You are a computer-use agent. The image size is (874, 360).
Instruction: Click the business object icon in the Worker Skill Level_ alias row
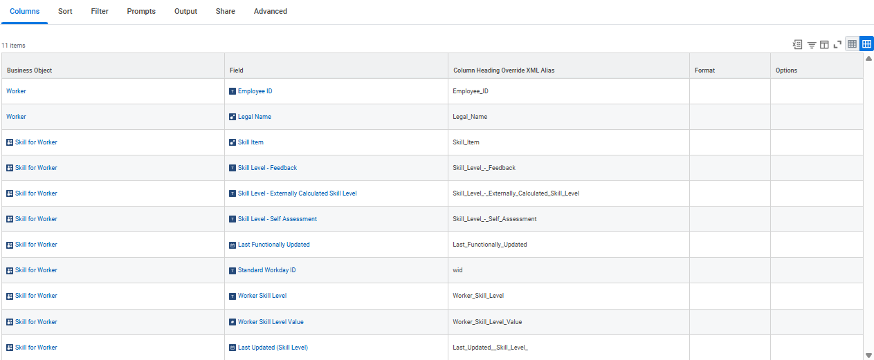[10, 296]
